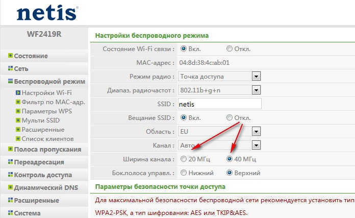Click the icon beside Беспроводной режим
This screenshot has width=355, height=218.
10,81
